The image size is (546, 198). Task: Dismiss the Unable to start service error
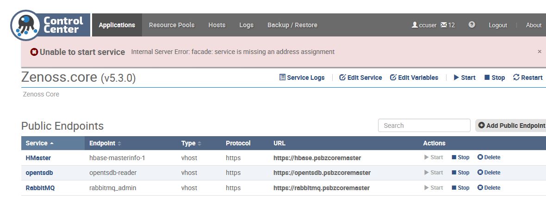[x=539, y=52]
